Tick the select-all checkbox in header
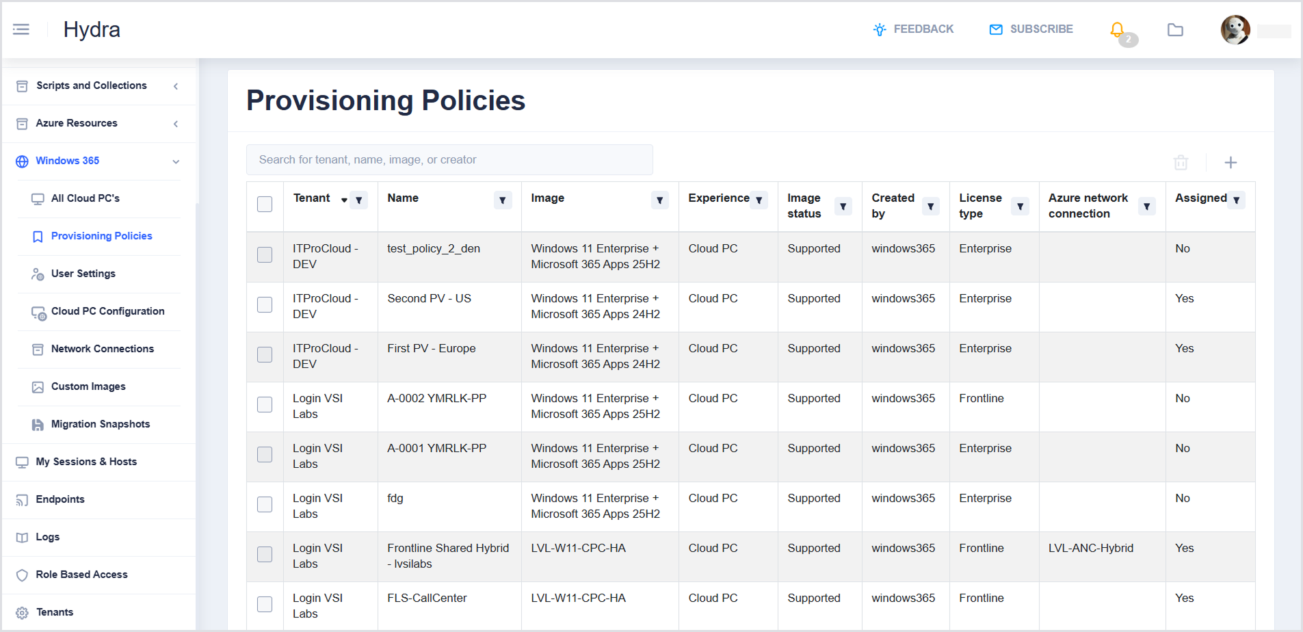 click(265, 205)
